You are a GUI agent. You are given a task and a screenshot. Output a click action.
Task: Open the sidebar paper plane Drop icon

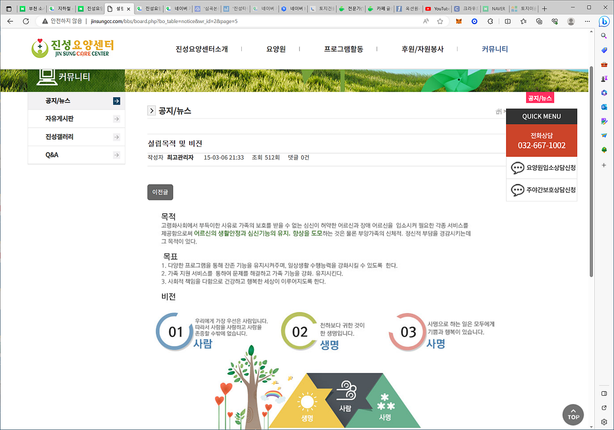pos(604,136)
